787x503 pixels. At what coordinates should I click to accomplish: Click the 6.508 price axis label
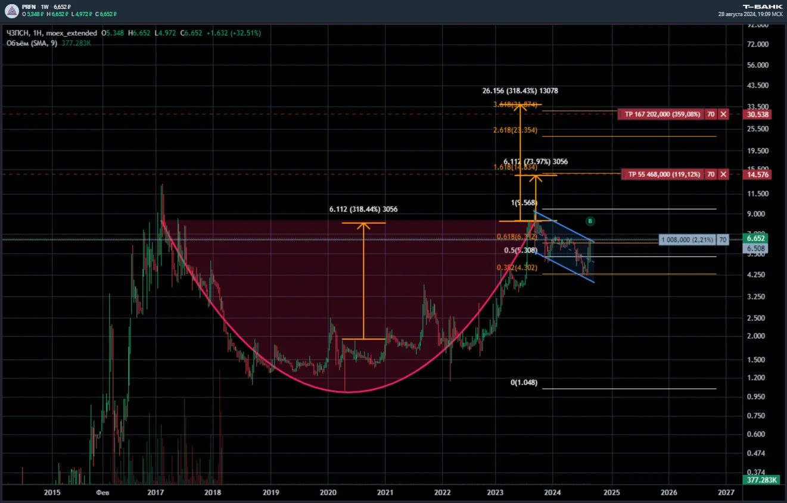coord(757,248)
